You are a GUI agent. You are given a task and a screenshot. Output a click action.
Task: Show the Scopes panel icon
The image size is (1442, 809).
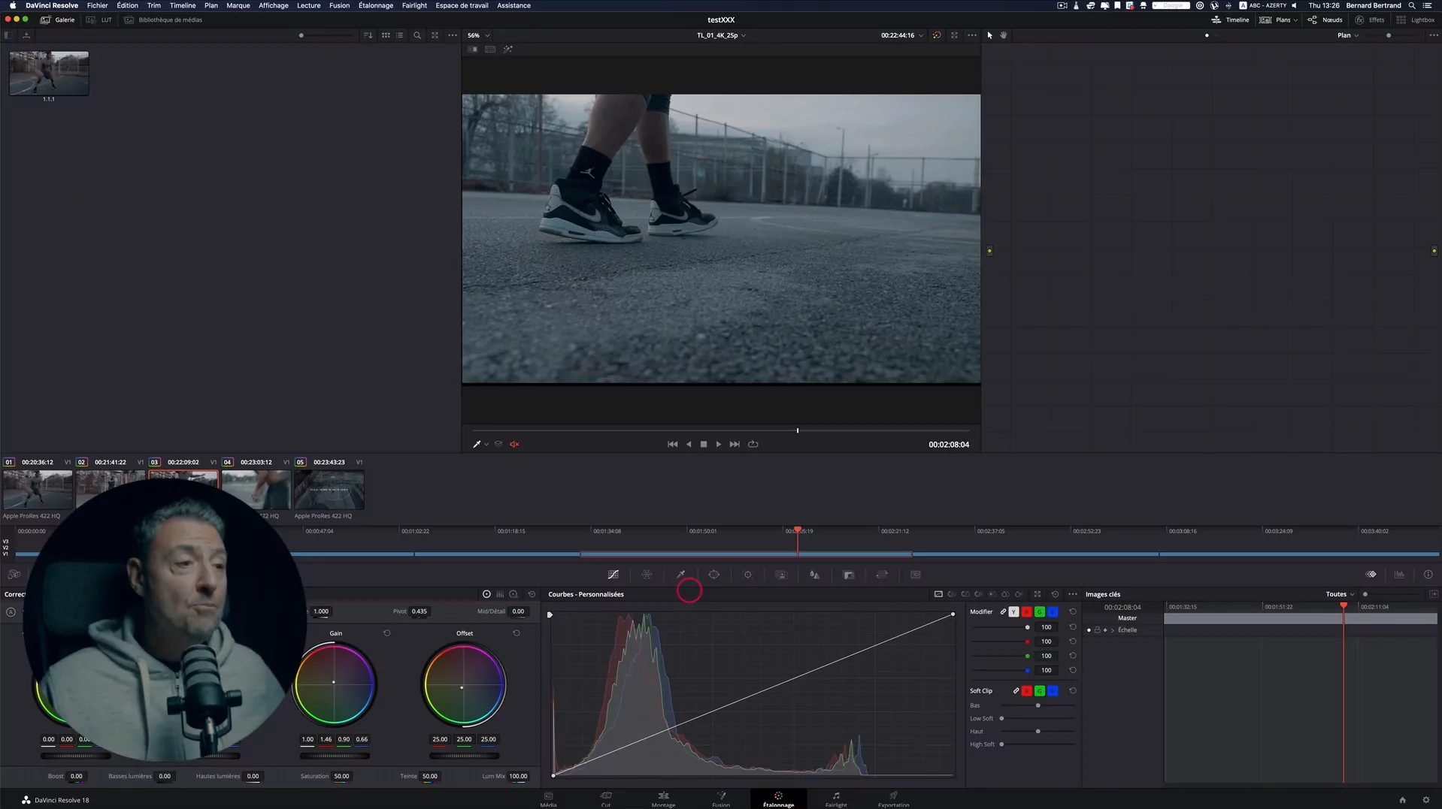click(x=1400, y=575)
